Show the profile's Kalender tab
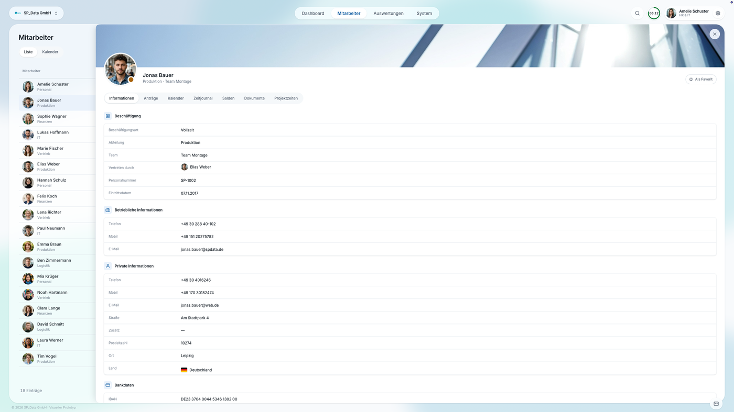 click(176, 98)
